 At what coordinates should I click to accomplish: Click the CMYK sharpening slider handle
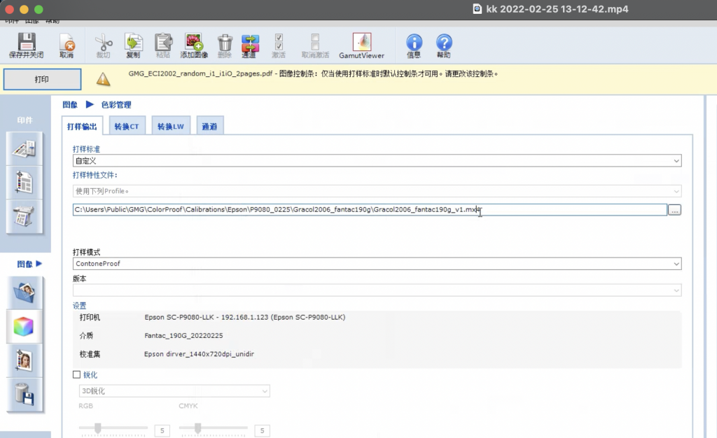pos(197,428)
